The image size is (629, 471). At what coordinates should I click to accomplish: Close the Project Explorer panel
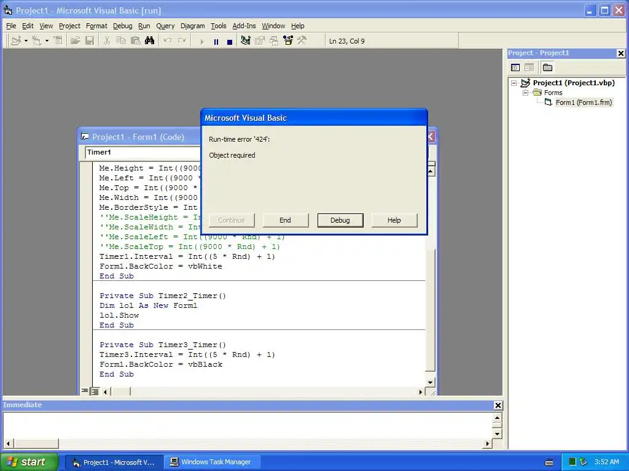pos(620,53)
